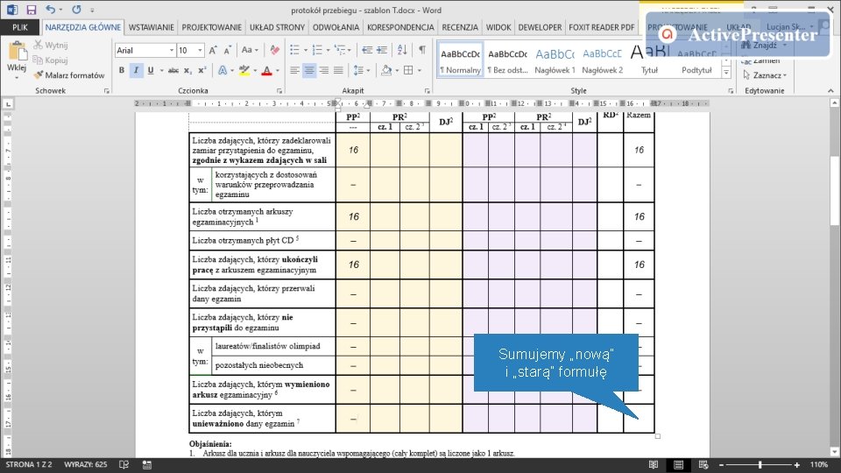Save the document with the floppy disk icon
The width and height of the screenshot is (841, 473).
[32, 10]
